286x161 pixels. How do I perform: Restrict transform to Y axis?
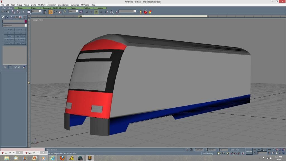91,12
